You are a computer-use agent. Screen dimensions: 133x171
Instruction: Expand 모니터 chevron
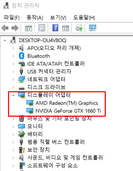[13, 126]
